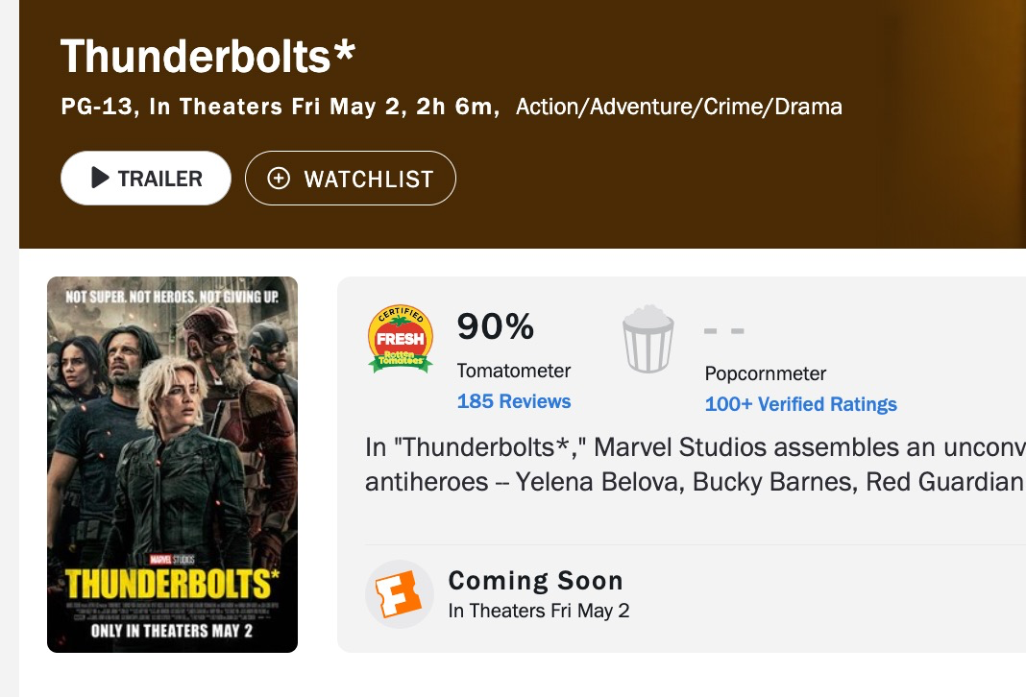
Task: Click the Popcornmeter label
Action: point(766,373)
